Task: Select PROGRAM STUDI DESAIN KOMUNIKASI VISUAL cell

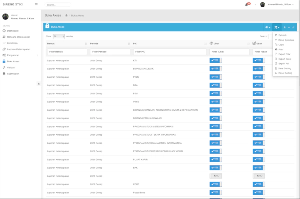Action: 158,151
